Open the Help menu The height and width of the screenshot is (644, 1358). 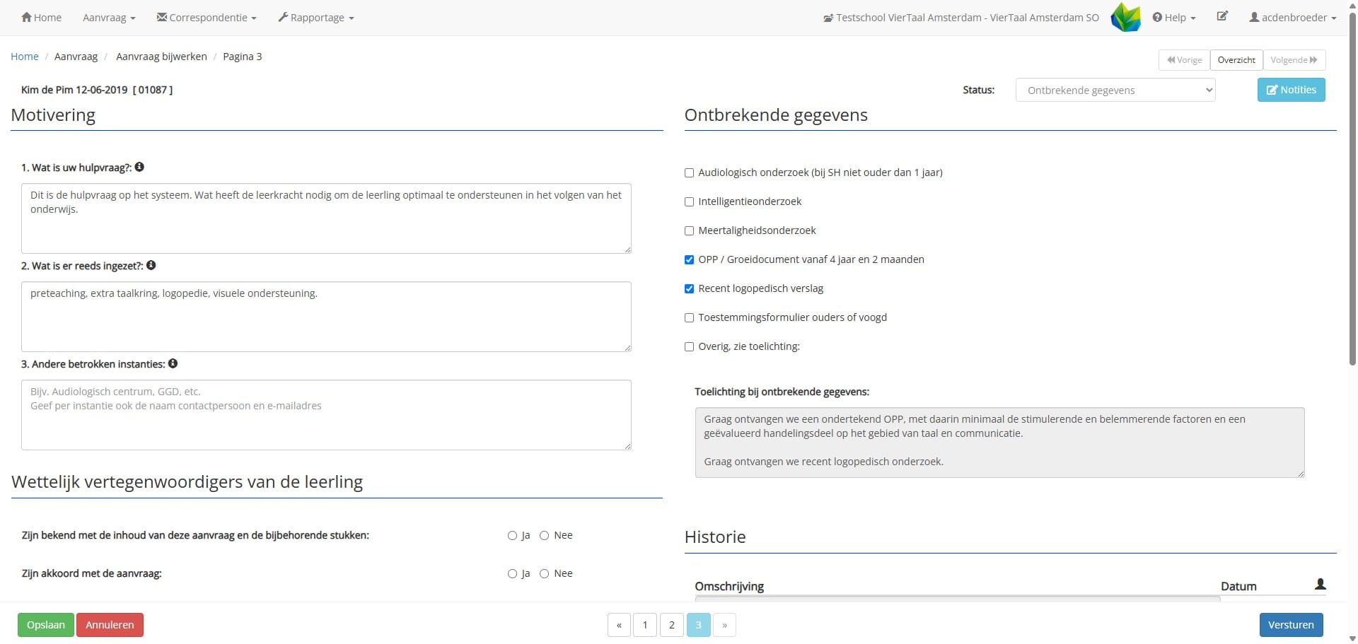[x=1174, y=18]
